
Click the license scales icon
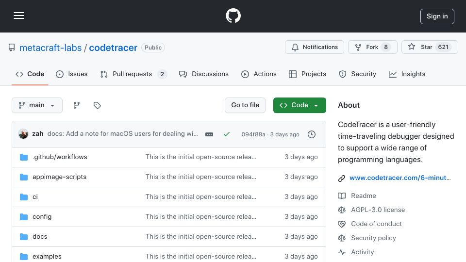point(342,210)
